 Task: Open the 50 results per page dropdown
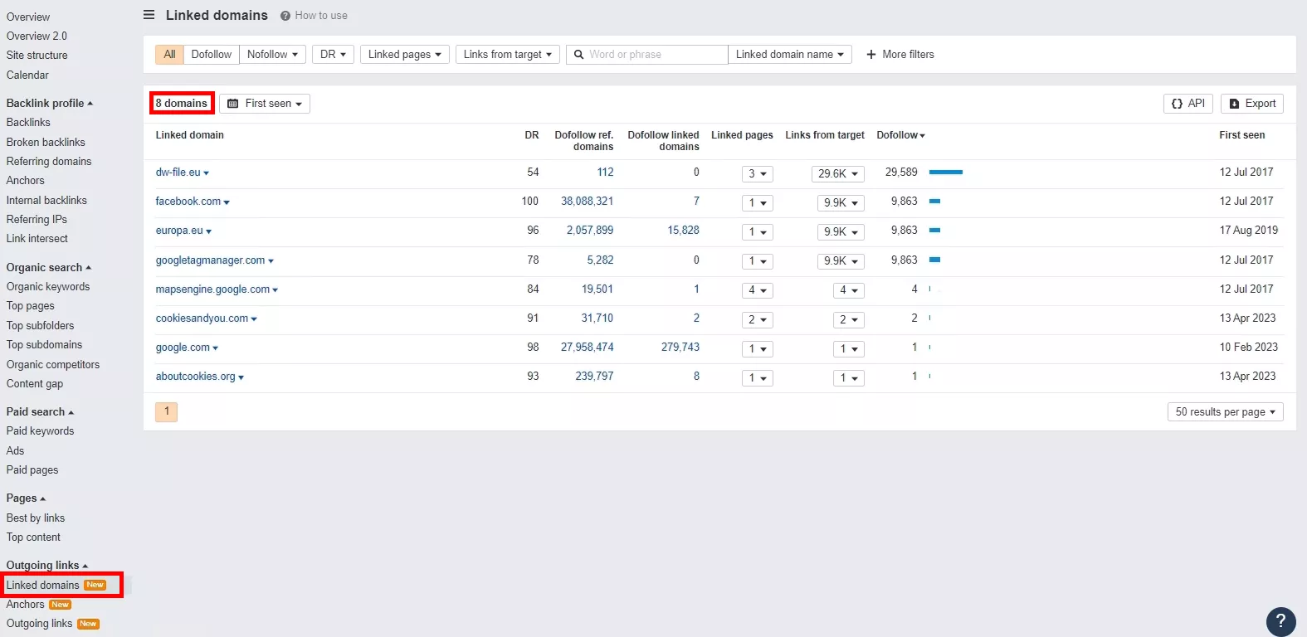tap(1226, 412)
